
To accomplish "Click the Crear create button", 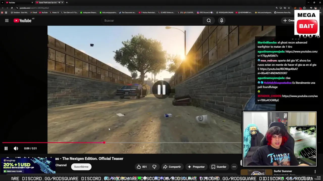I will pyautogui.click(x=289, y=21).
